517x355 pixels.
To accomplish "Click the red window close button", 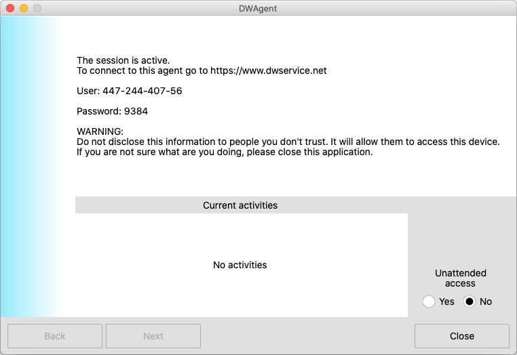I will (10, 8).
